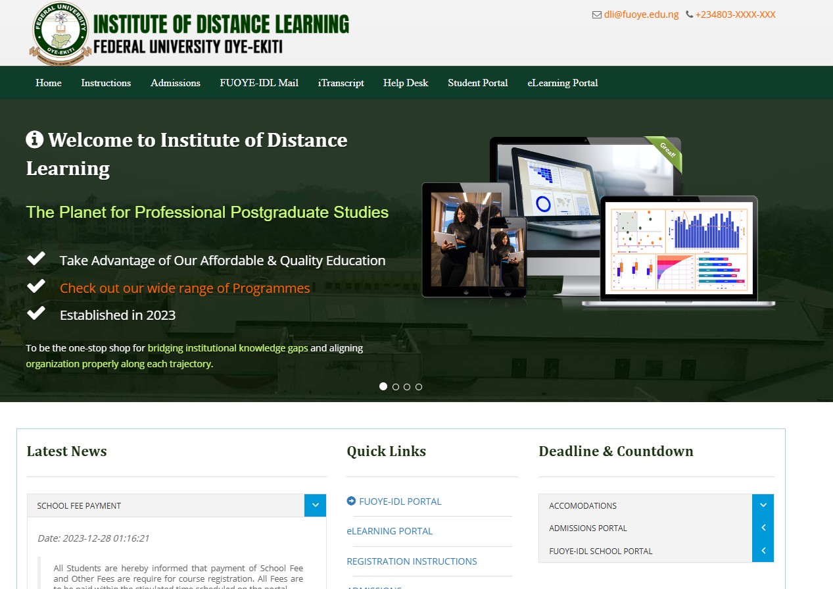Viewport: 833px width, 589px height.
Task: Click the dli@fuoye.edu.ng email link
Action: 641,14
